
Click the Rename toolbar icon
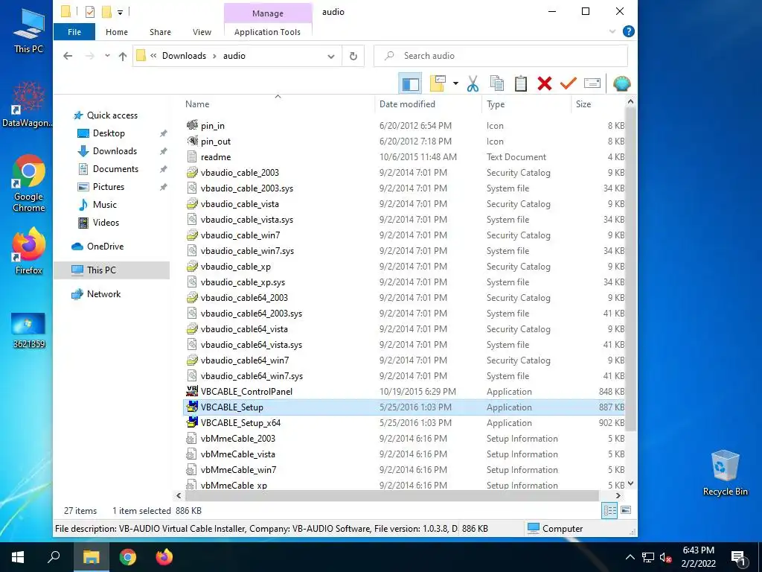(592, 83)
